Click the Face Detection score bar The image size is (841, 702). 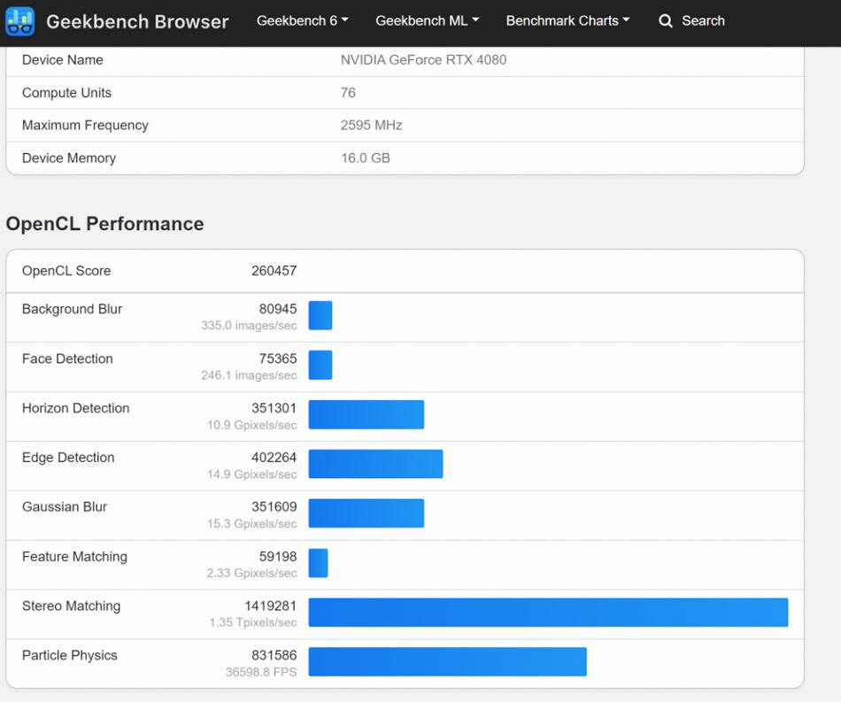tap(320, 365)
